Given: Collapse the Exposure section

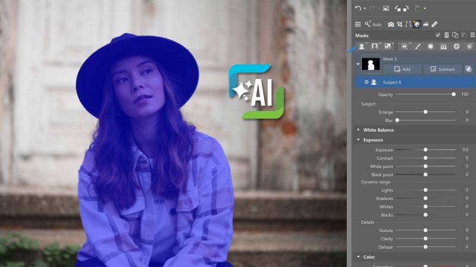Looking at the screenshot, I should pos(359,140).
